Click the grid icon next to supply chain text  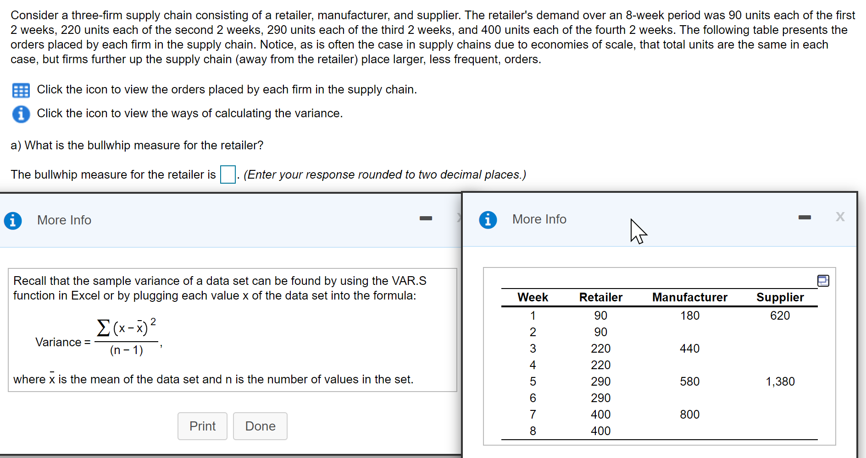coord(21,90)
